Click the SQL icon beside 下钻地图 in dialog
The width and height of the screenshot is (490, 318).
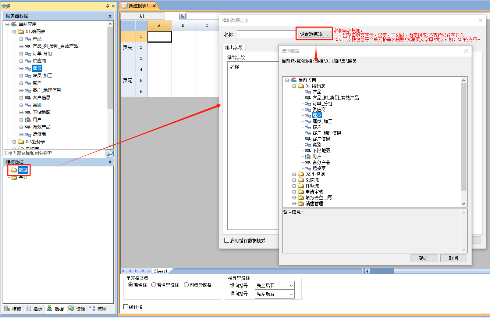[x=308, y=151]
